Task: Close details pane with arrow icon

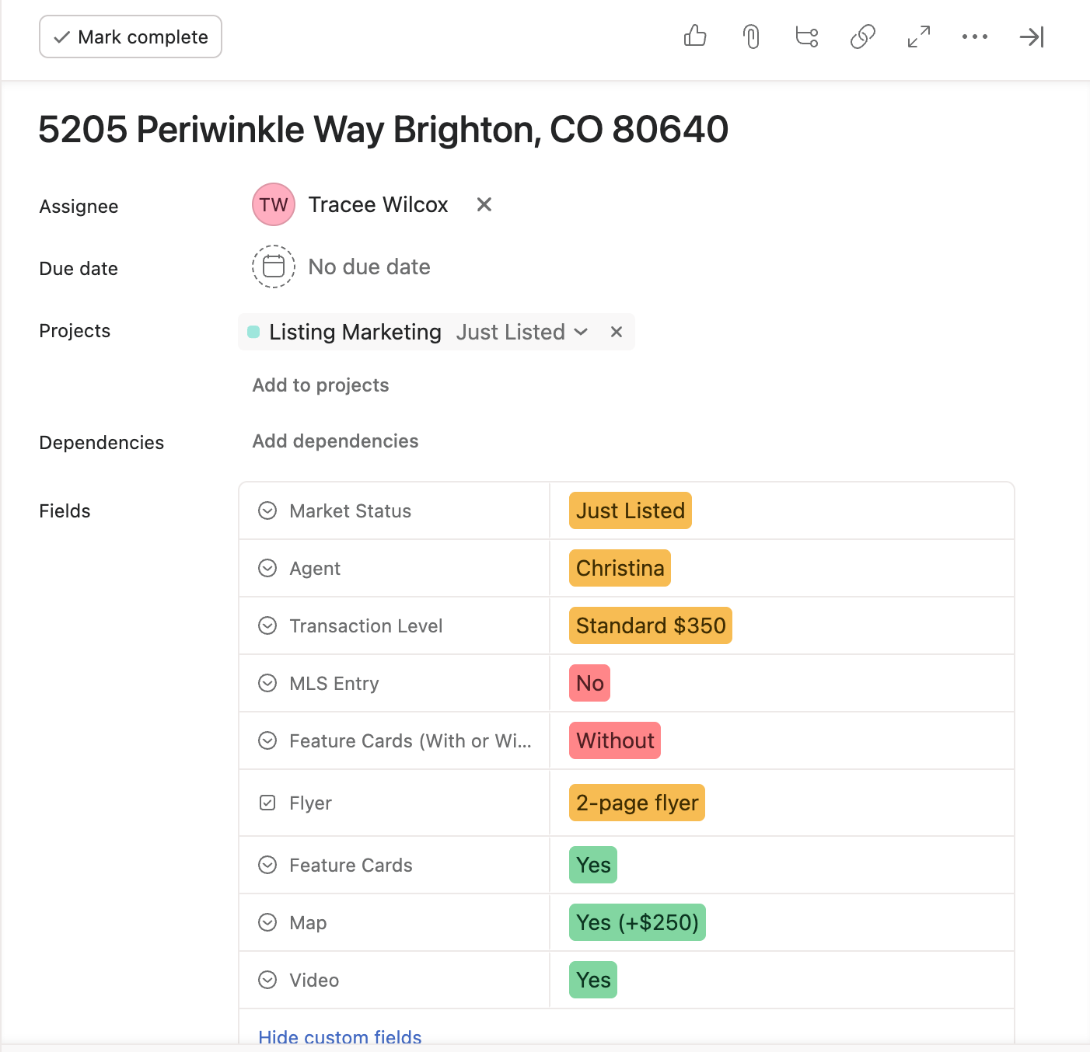Action: (1031, 37)
